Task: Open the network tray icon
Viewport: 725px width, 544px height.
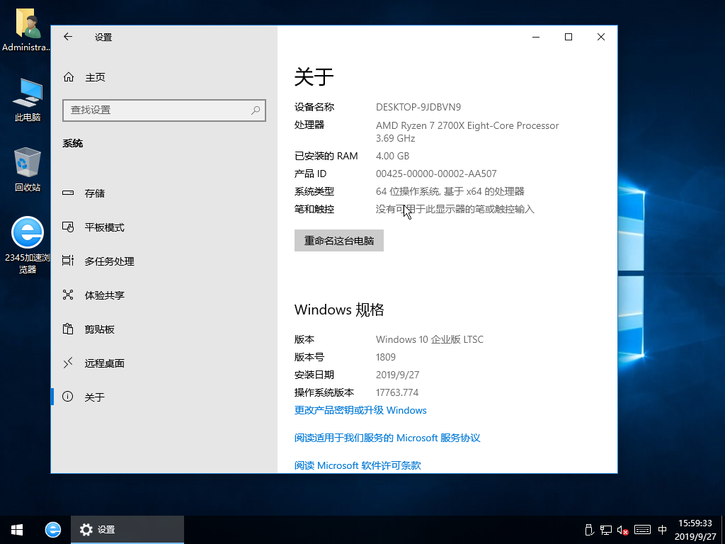Action: pyautogui.click(x=606, y=530)
